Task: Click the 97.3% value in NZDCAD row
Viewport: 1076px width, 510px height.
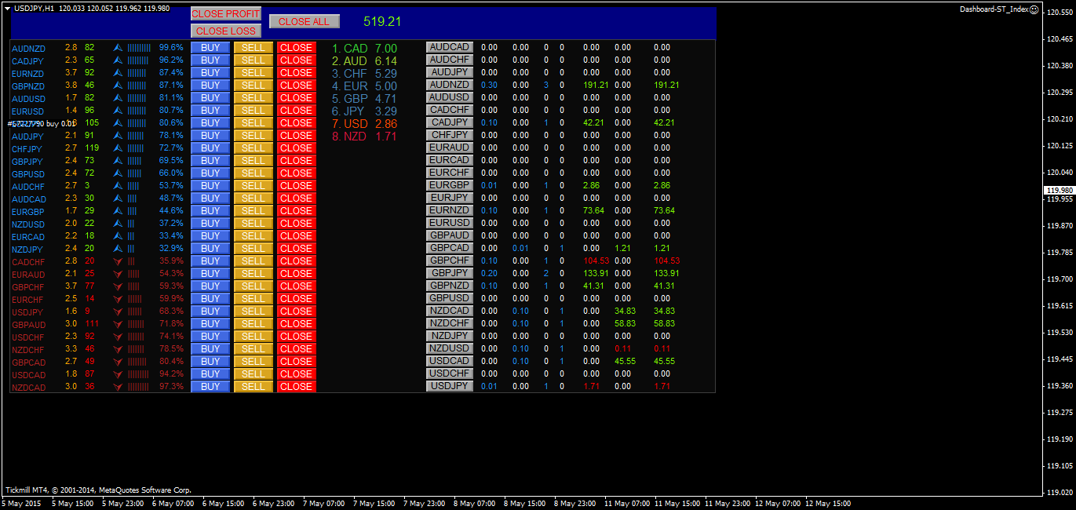Action: [171, 387]
